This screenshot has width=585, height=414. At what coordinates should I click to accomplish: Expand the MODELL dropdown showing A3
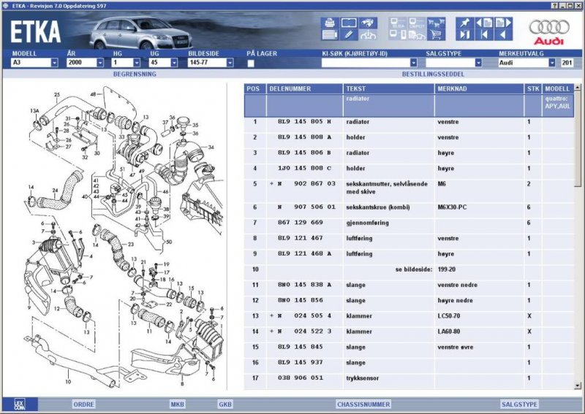[54, 63]
